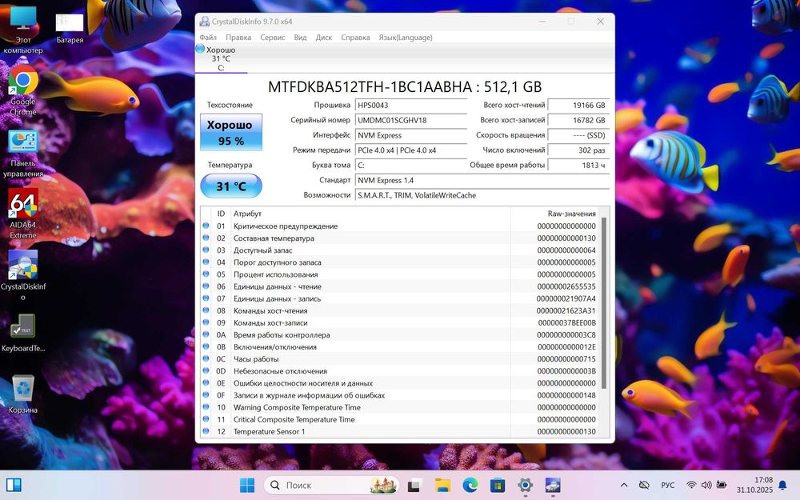Open the Файл menu
Screen dimensions: 800x500
pos(208,38)
